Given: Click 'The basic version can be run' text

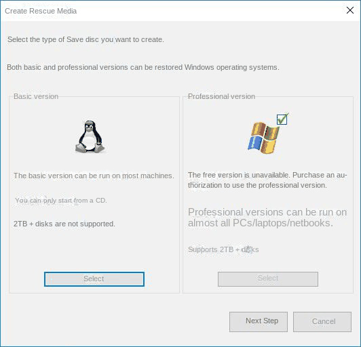Looking at the screenshot, I should (94, 176).
